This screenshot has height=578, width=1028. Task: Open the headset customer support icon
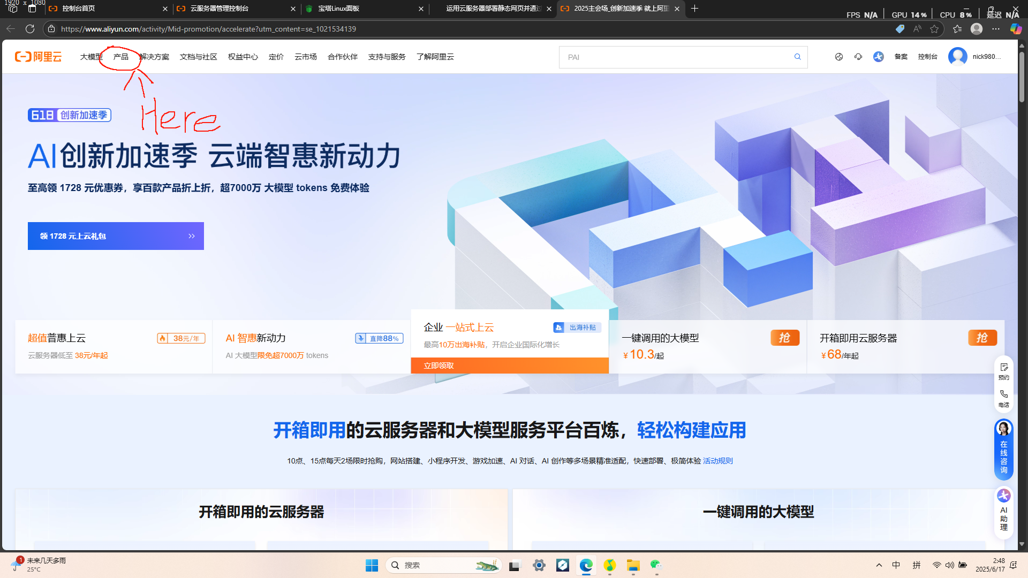(x=858, y=57)
